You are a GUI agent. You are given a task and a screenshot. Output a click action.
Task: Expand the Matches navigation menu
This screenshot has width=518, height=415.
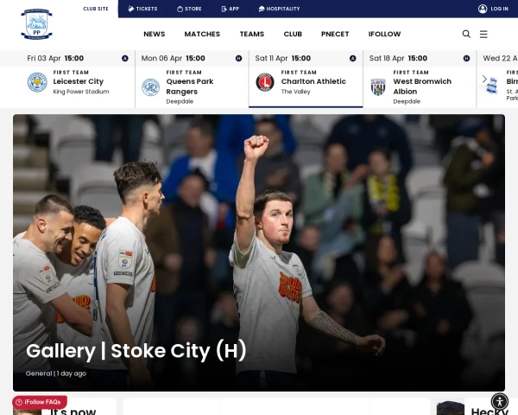coord(202,34)
